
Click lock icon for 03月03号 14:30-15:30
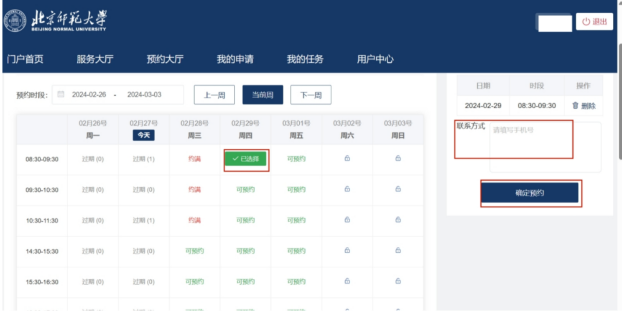[x=398, y=250]
